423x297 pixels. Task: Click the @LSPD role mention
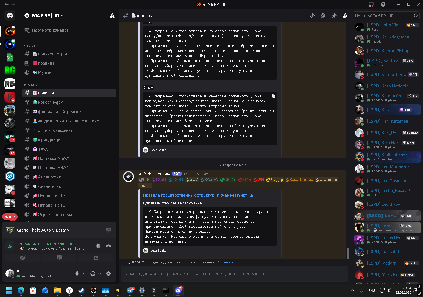pyautogui.click(x=176, y=180)
